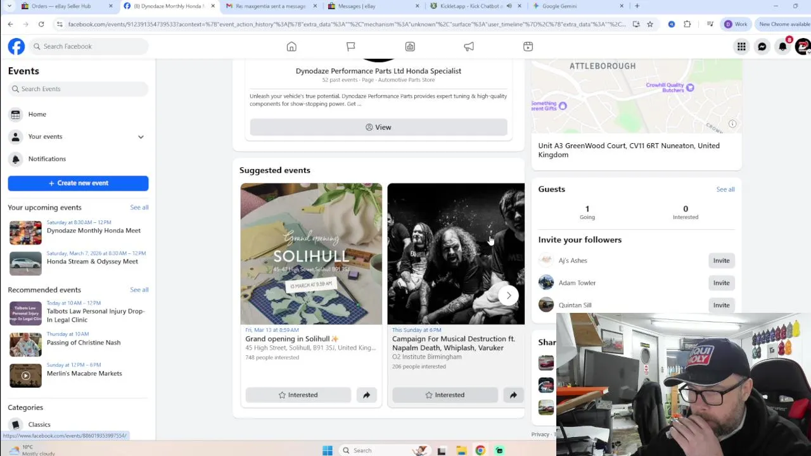Screen dimensions: 811x456
Task: Open the Reels video icon in top nav
Action: point(528,46)
